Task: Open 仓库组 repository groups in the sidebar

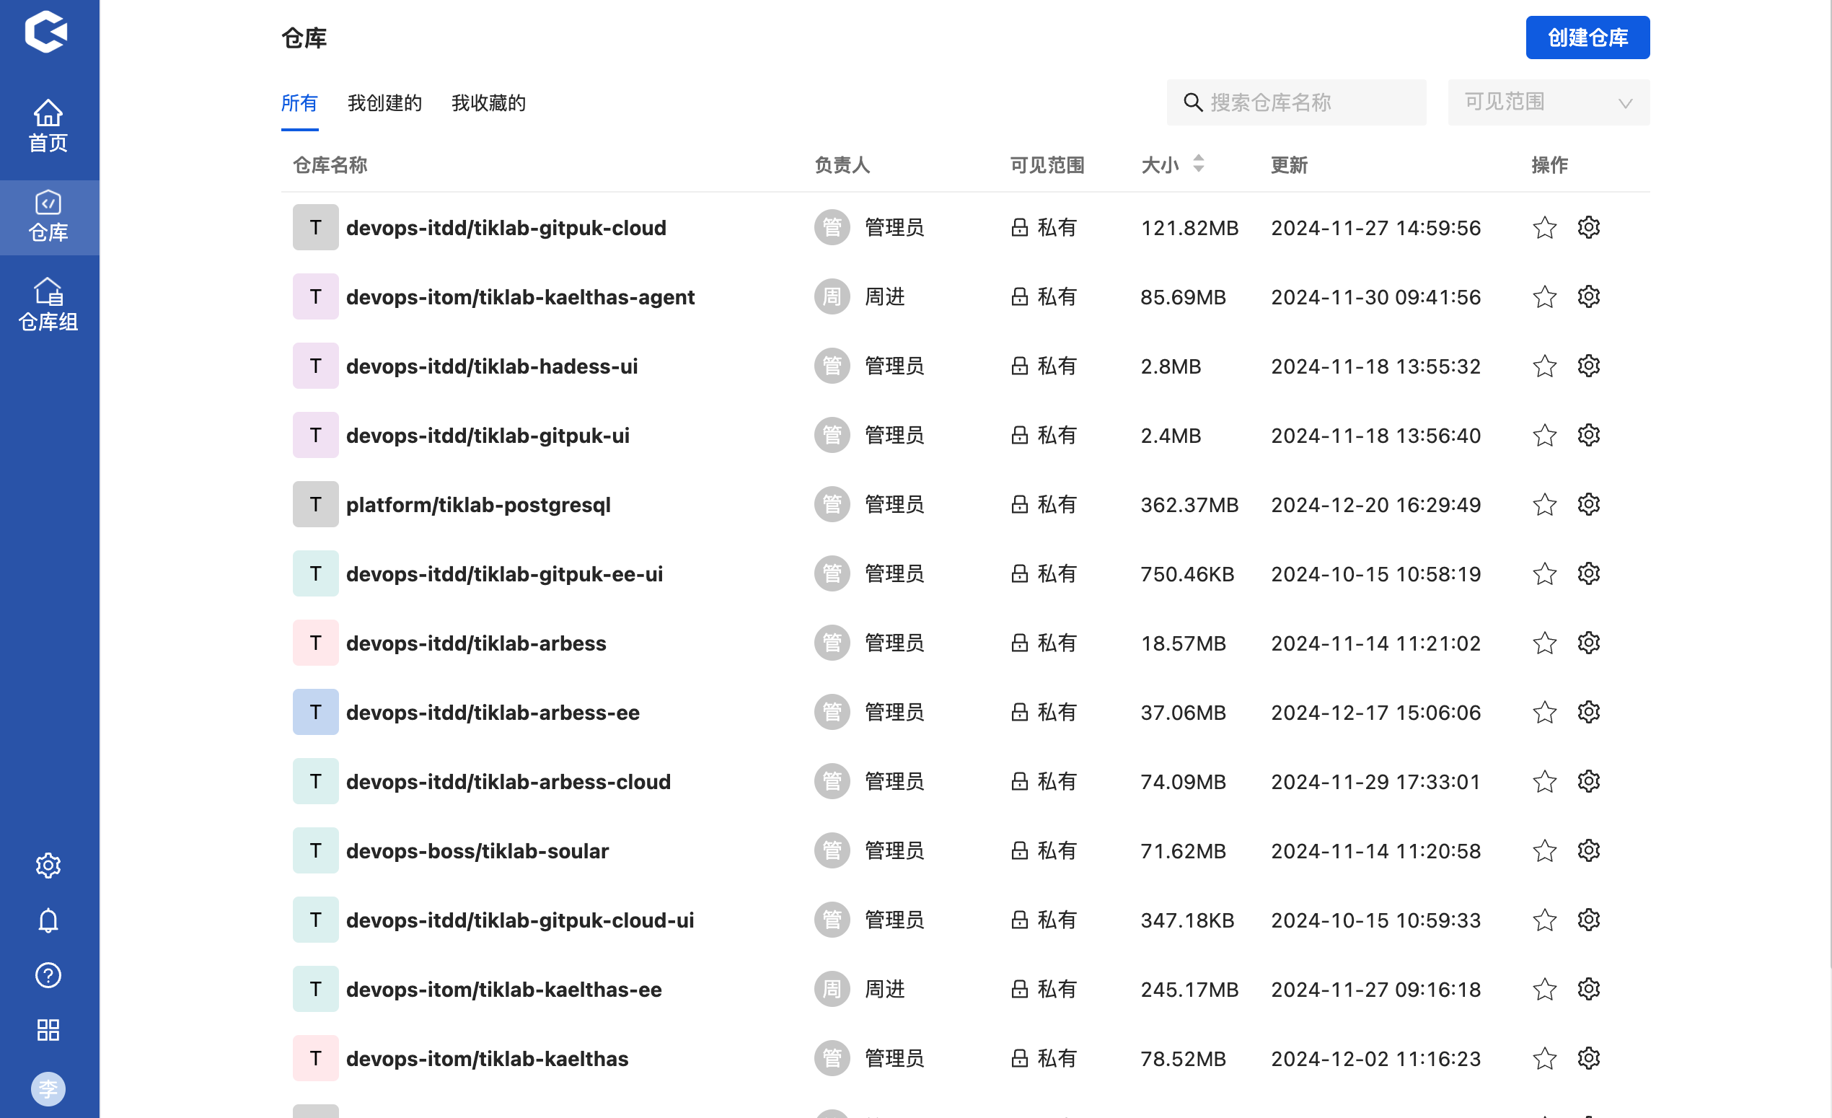Action: click(x=48, y=305)
